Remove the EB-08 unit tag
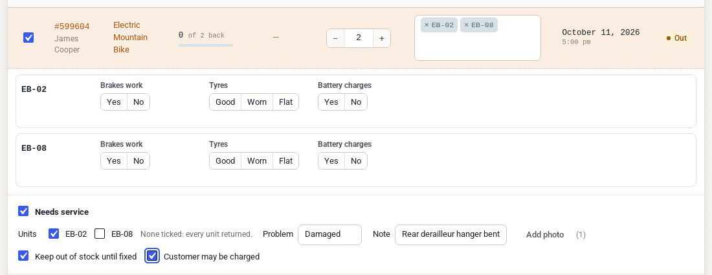Image resolution: width=712 pixels, height=275 pixels. point(466,25)
